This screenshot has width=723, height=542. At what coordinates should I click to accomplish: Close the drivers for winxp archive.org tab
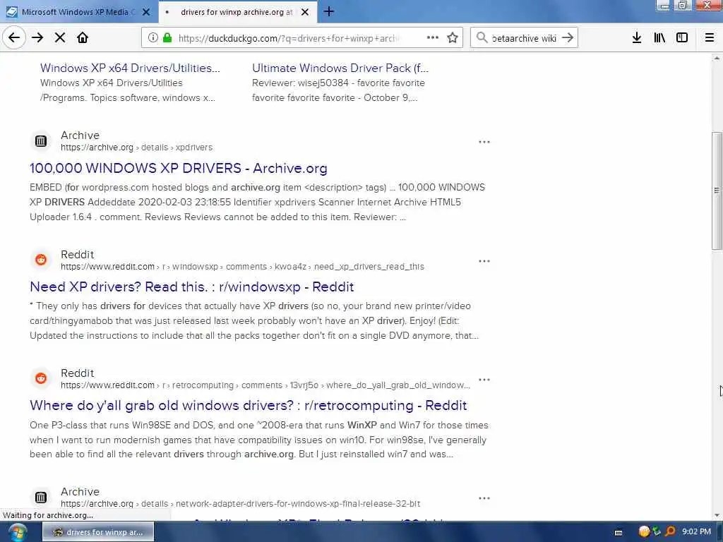[305, 12]
